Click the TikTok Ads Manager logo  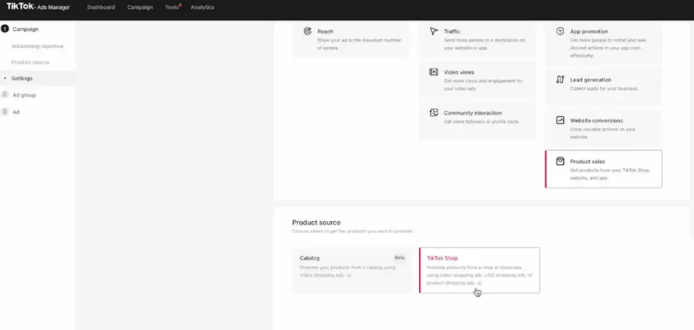coord(38,7)
